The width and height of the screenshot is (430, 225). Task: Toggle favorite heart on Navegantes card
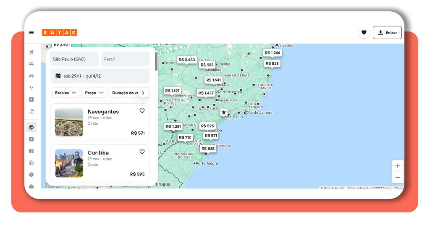tap(142, 111)
